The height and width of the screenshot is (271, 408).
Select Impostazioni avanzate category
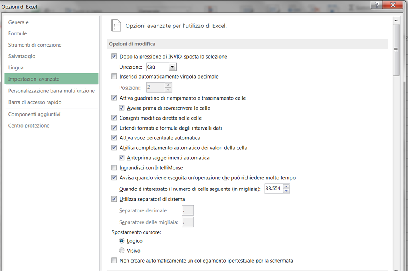click(51, 79)
